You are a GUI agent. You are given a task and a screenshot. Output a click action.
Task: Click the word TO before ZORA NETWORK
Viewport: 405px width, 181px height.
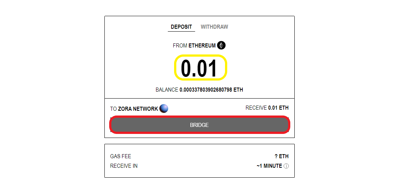113,109
